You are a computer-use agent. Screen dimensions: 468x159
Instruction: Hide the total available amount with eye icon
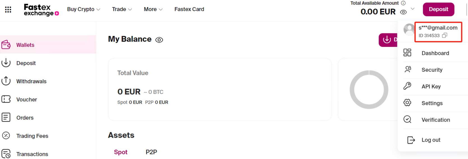[403, 12]
